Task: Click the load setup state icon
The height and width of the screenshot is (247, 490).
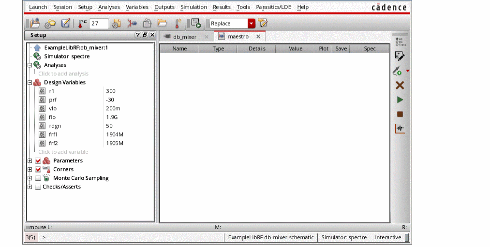Action: coord(36,23)
